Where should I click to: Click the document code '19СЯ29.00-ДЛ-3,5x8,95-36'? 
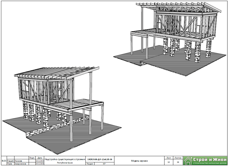pyautogui.click(x=100, y=160)
